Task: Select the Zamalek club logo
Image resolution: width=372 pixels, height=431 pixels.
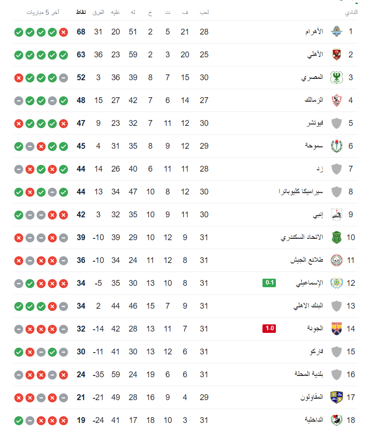Action: 337,100
